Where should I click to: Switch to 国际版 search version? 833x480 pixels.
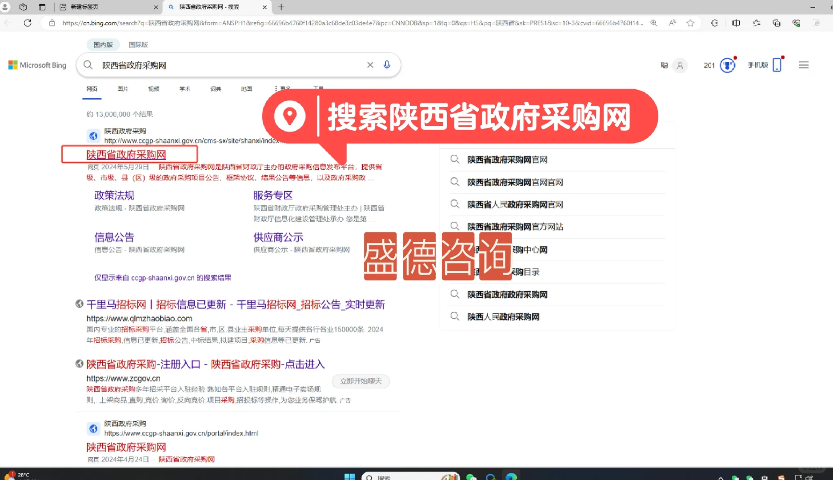click(138, 44)
